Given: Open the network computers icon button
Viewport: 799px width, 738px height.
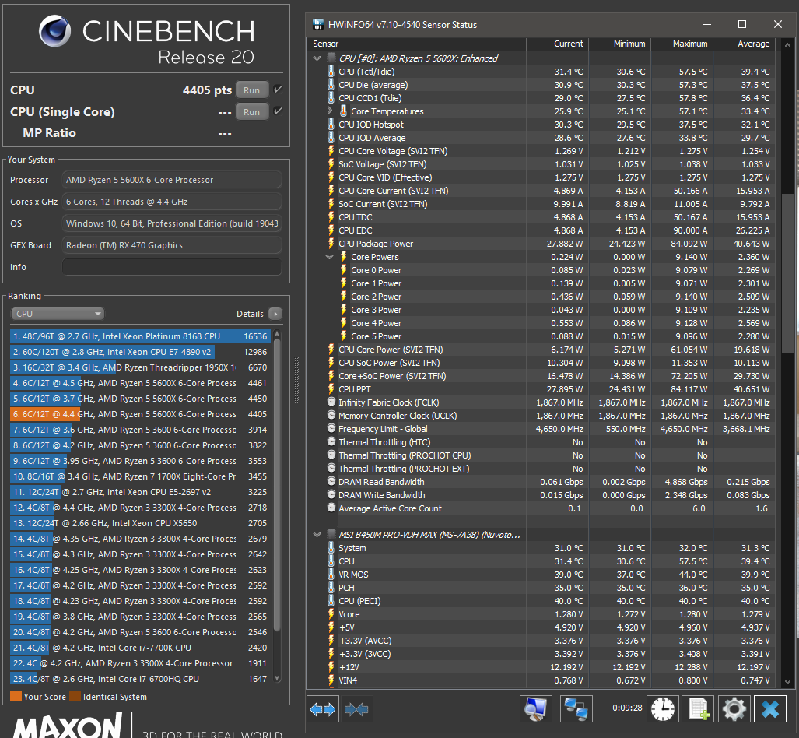Looking at the screenshot, I should [x=576, y=709].
